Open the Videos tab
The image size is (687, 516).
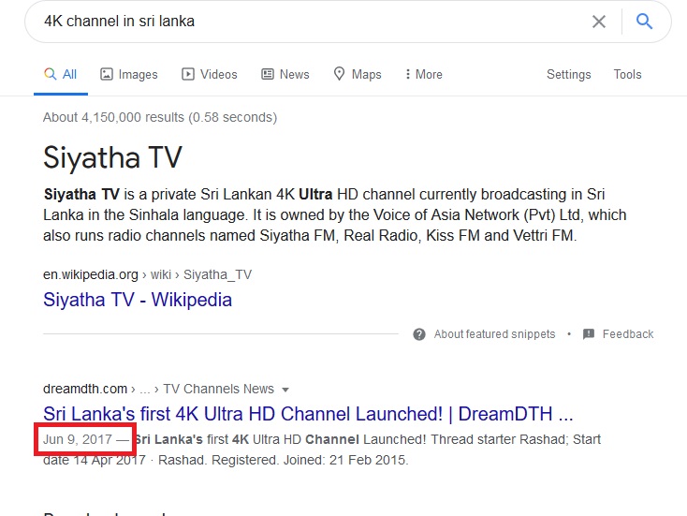tap(210, 75)
